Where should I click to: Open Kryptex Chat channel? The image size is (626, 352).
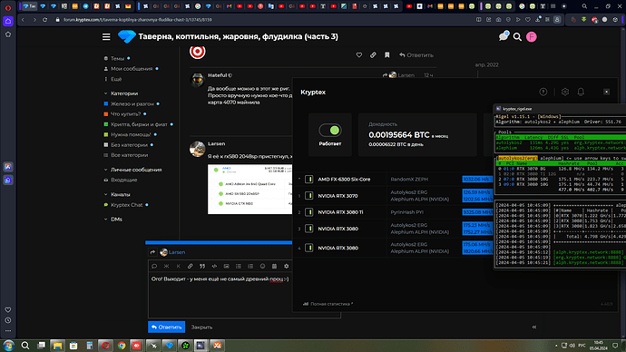tap(126, 205)
